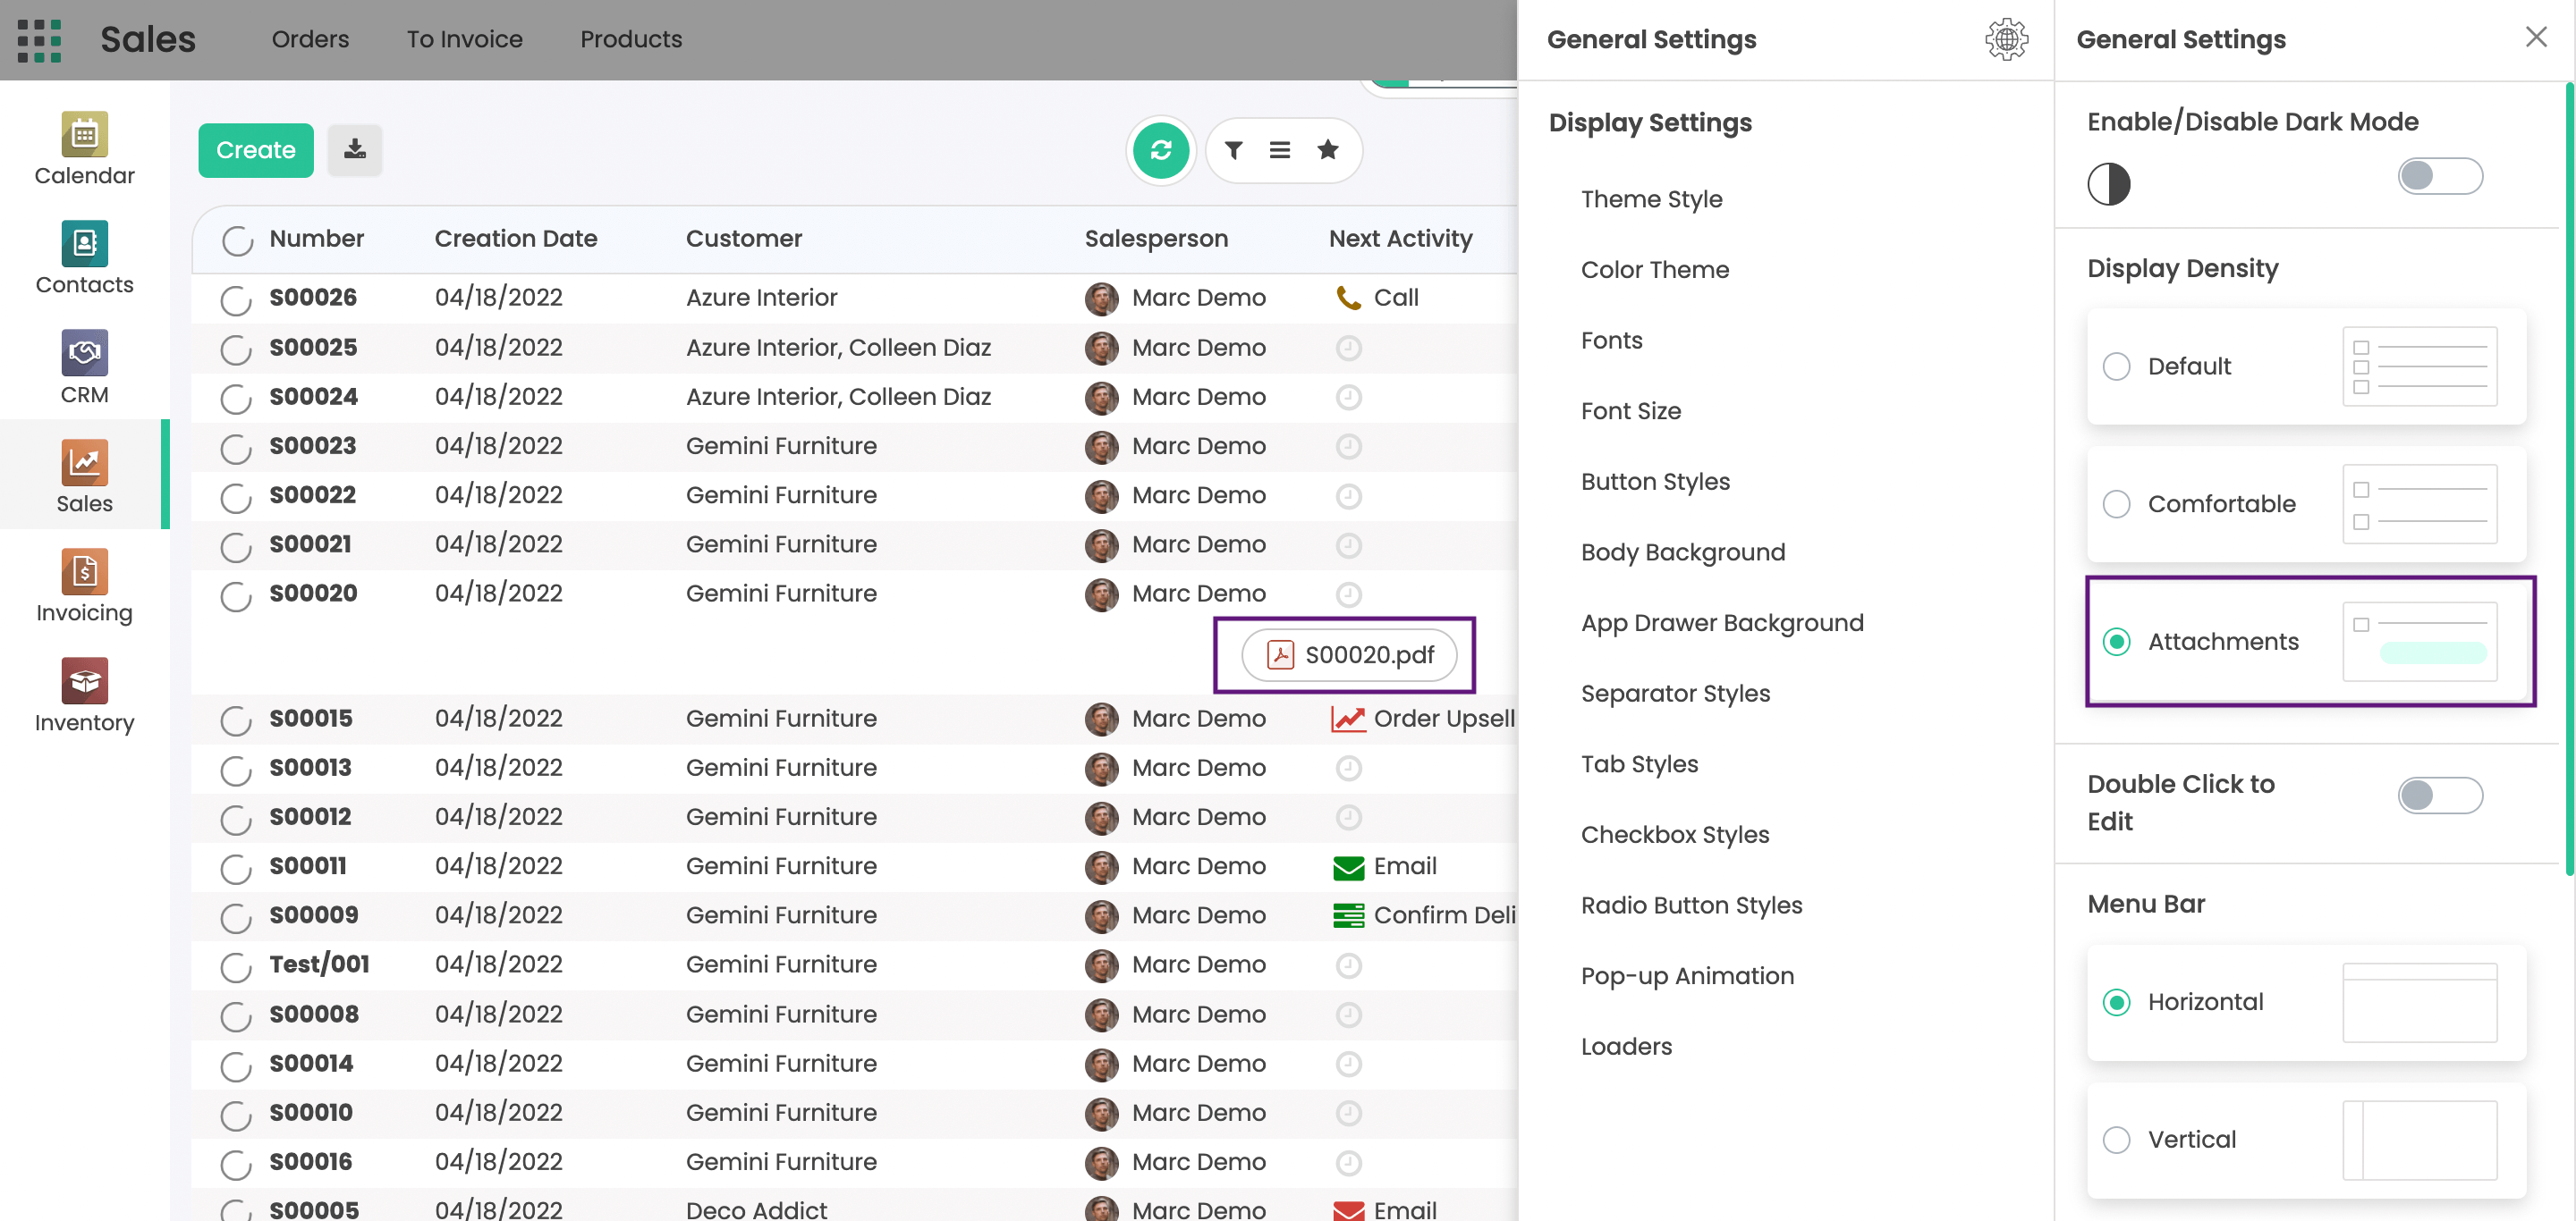Screen dimensions: 2576x1221
Task: Select the Vertical menu bar option
Action: pyautogui.click(x=2115, y=1139)
